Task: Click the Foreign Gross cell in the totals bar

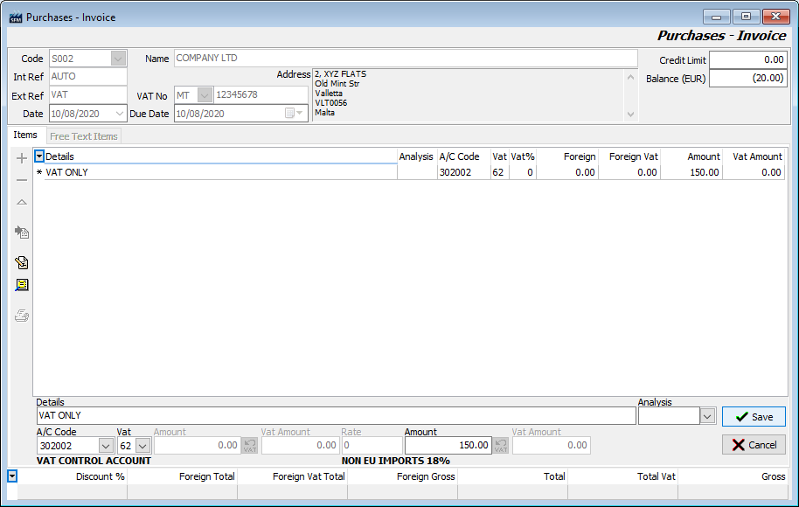Action: coord(402,492)
